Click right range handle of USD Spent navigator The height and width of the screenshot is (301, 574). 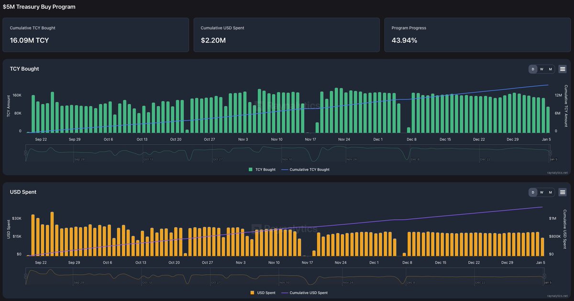tap(545, 276)
